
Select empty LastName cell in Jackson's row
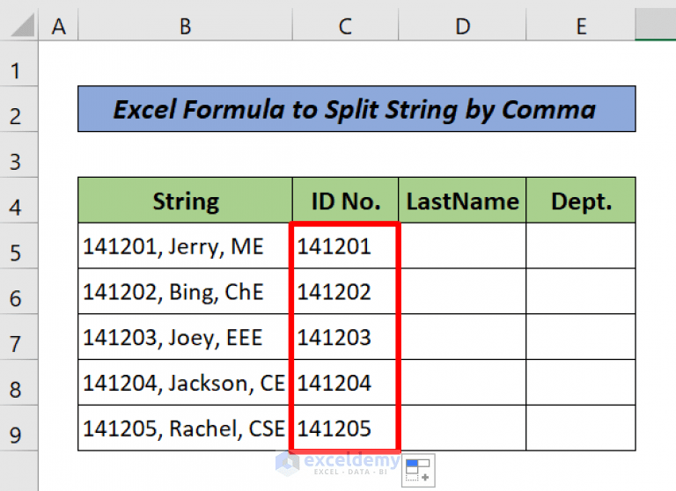[462, 383]
